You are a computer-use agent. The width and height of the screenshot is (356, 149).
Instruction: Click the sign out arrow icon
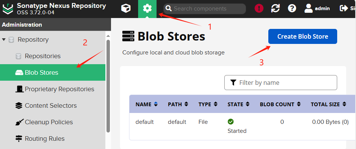point(344,9)
